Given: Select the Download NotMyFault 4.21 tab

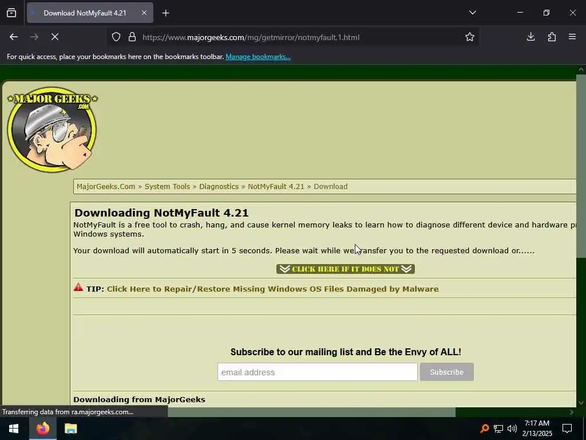Looking at the screenshot, I should [90, 13].
